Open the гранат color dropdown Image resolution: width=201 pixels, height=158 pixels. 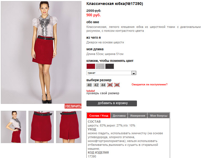click(111, 73)
